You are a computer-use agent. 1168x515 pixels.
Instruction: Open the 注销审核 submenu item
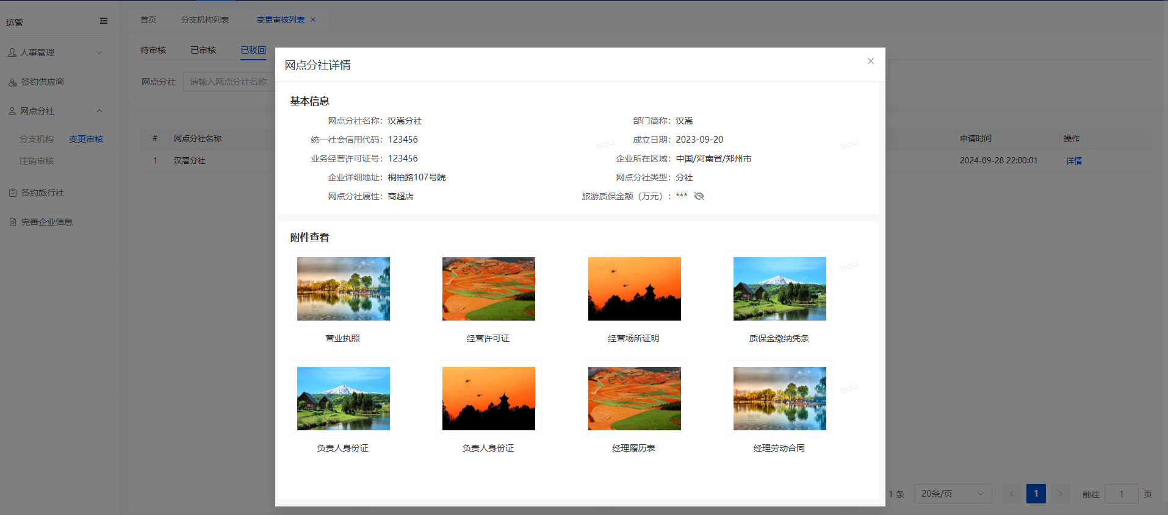click(37, 161)
